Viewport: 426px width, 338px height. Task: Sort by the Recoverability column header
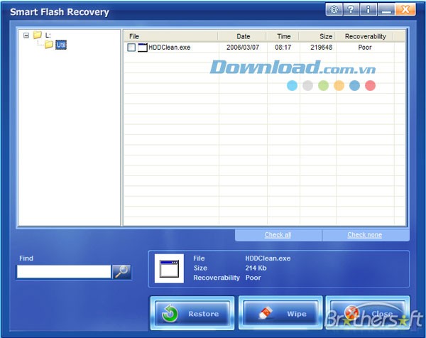click(x=365, y=36)
